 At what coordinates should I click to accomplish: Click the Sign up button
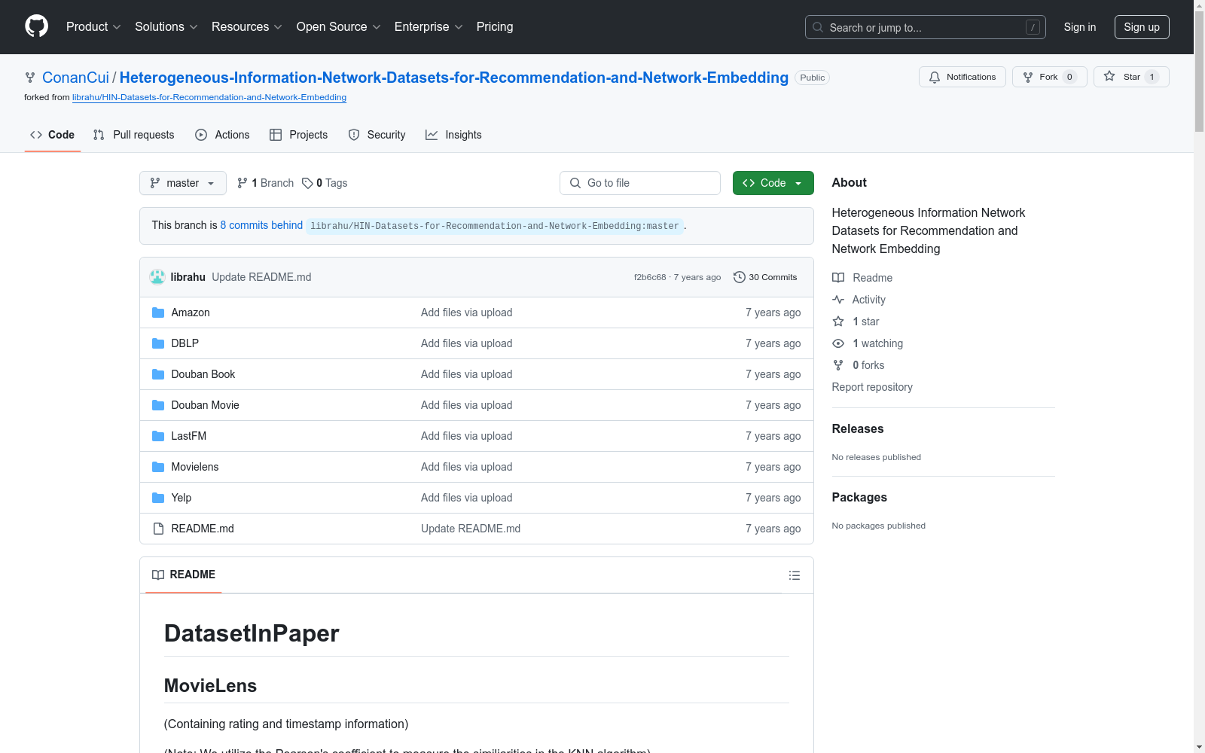point(1142,27)
